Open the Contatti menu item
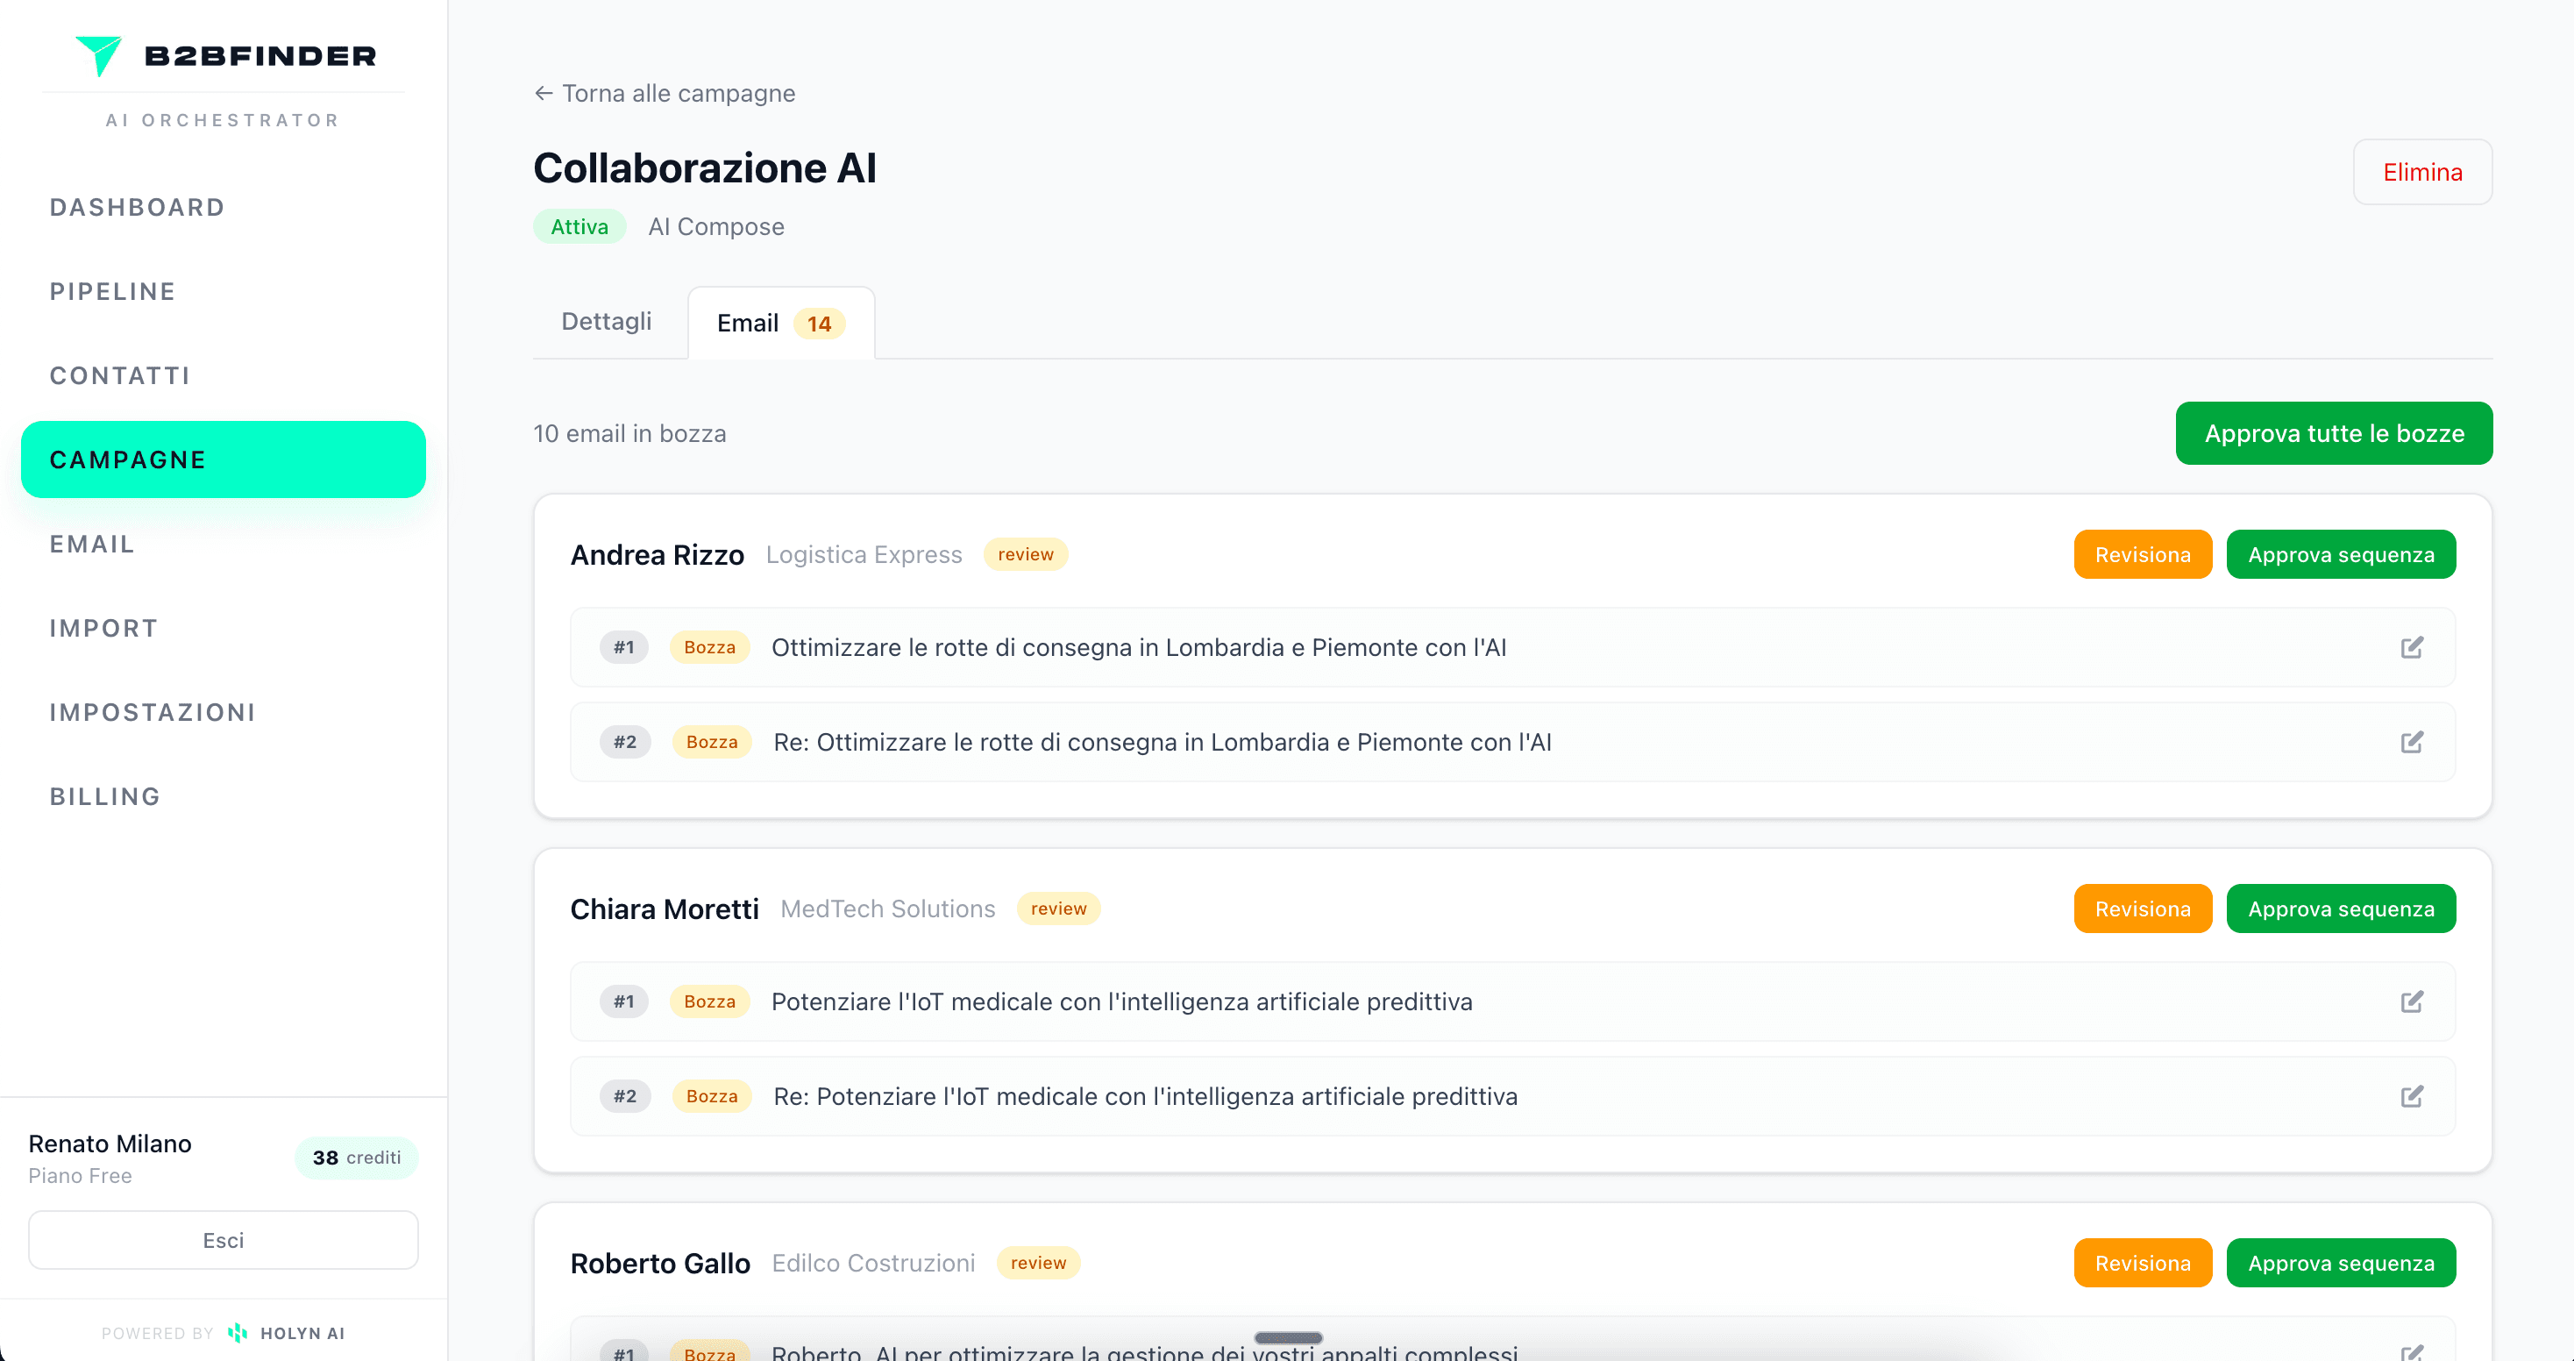 click(120, 375)
